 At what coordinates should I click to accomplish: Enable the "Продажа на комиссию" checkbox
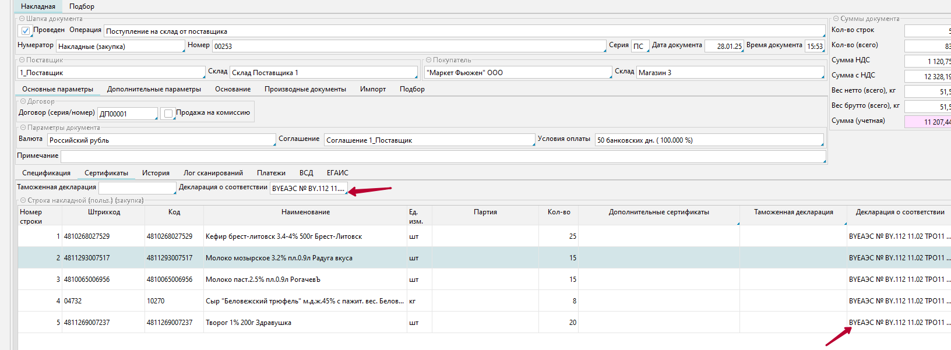(168, 114)
